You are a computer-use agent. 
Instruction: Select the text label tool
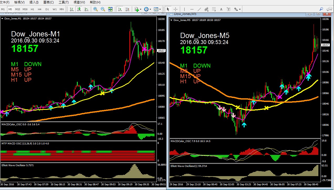[228, 9]
